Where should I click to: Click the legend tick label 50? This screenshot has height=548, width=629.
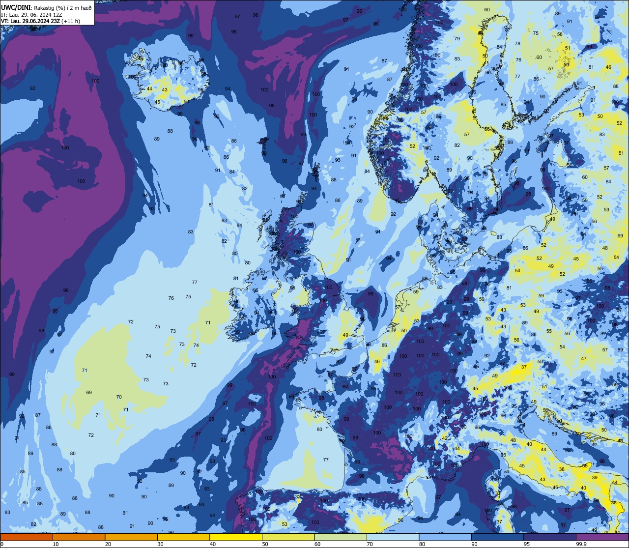click(x=265, y=544)
